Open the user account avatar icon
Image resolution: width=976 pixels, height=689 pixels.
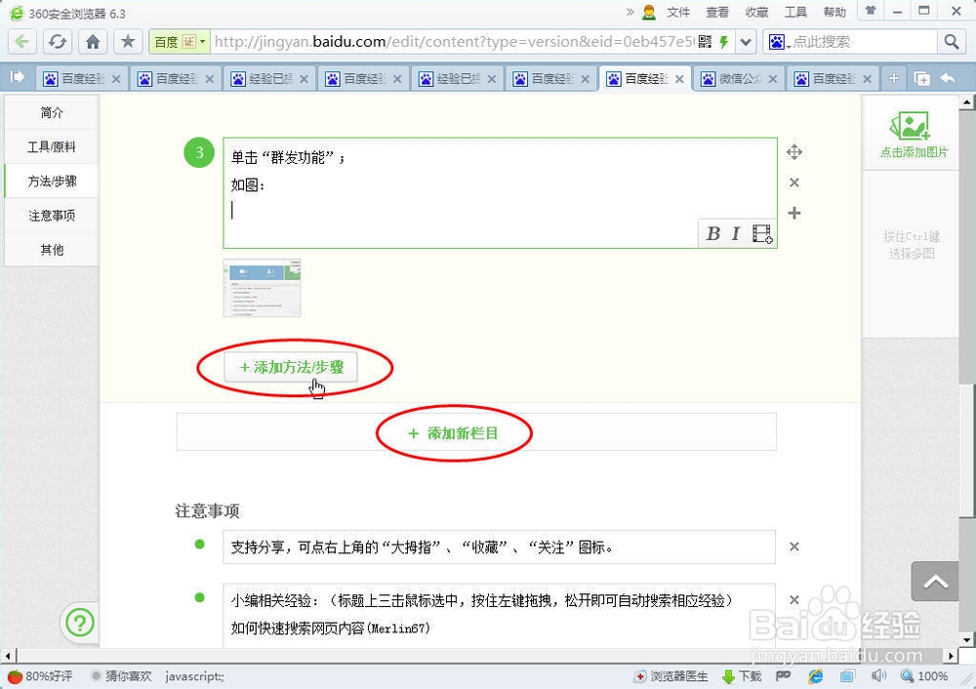pyautogui.click(x=649, y=13)
